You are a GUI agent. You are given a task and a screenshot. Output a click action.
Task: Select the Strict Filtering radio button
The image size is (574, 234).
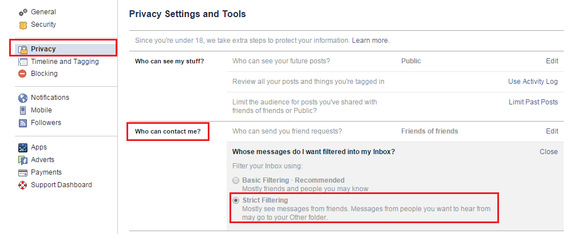coord(236,201)
